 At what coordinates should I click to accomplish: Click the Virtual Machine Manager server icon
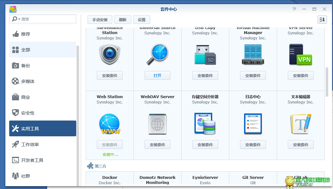(253, 55)
